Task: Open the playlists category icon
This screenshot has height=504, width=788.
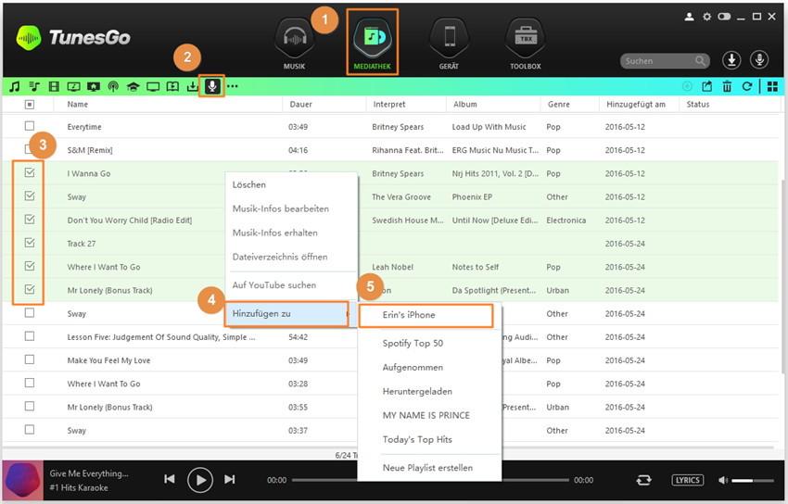Action: [x=34, y=86]
